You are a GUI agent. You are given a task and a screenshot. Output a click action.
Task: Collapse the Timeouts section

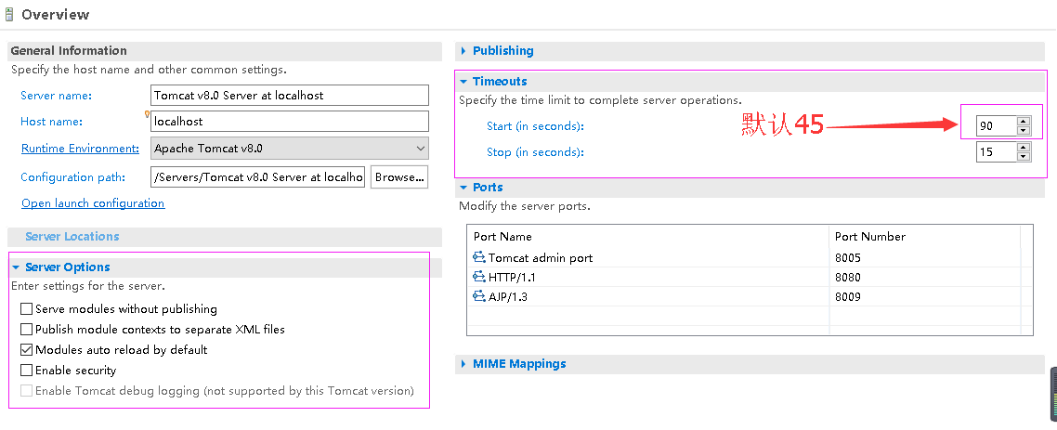point(463,82)
